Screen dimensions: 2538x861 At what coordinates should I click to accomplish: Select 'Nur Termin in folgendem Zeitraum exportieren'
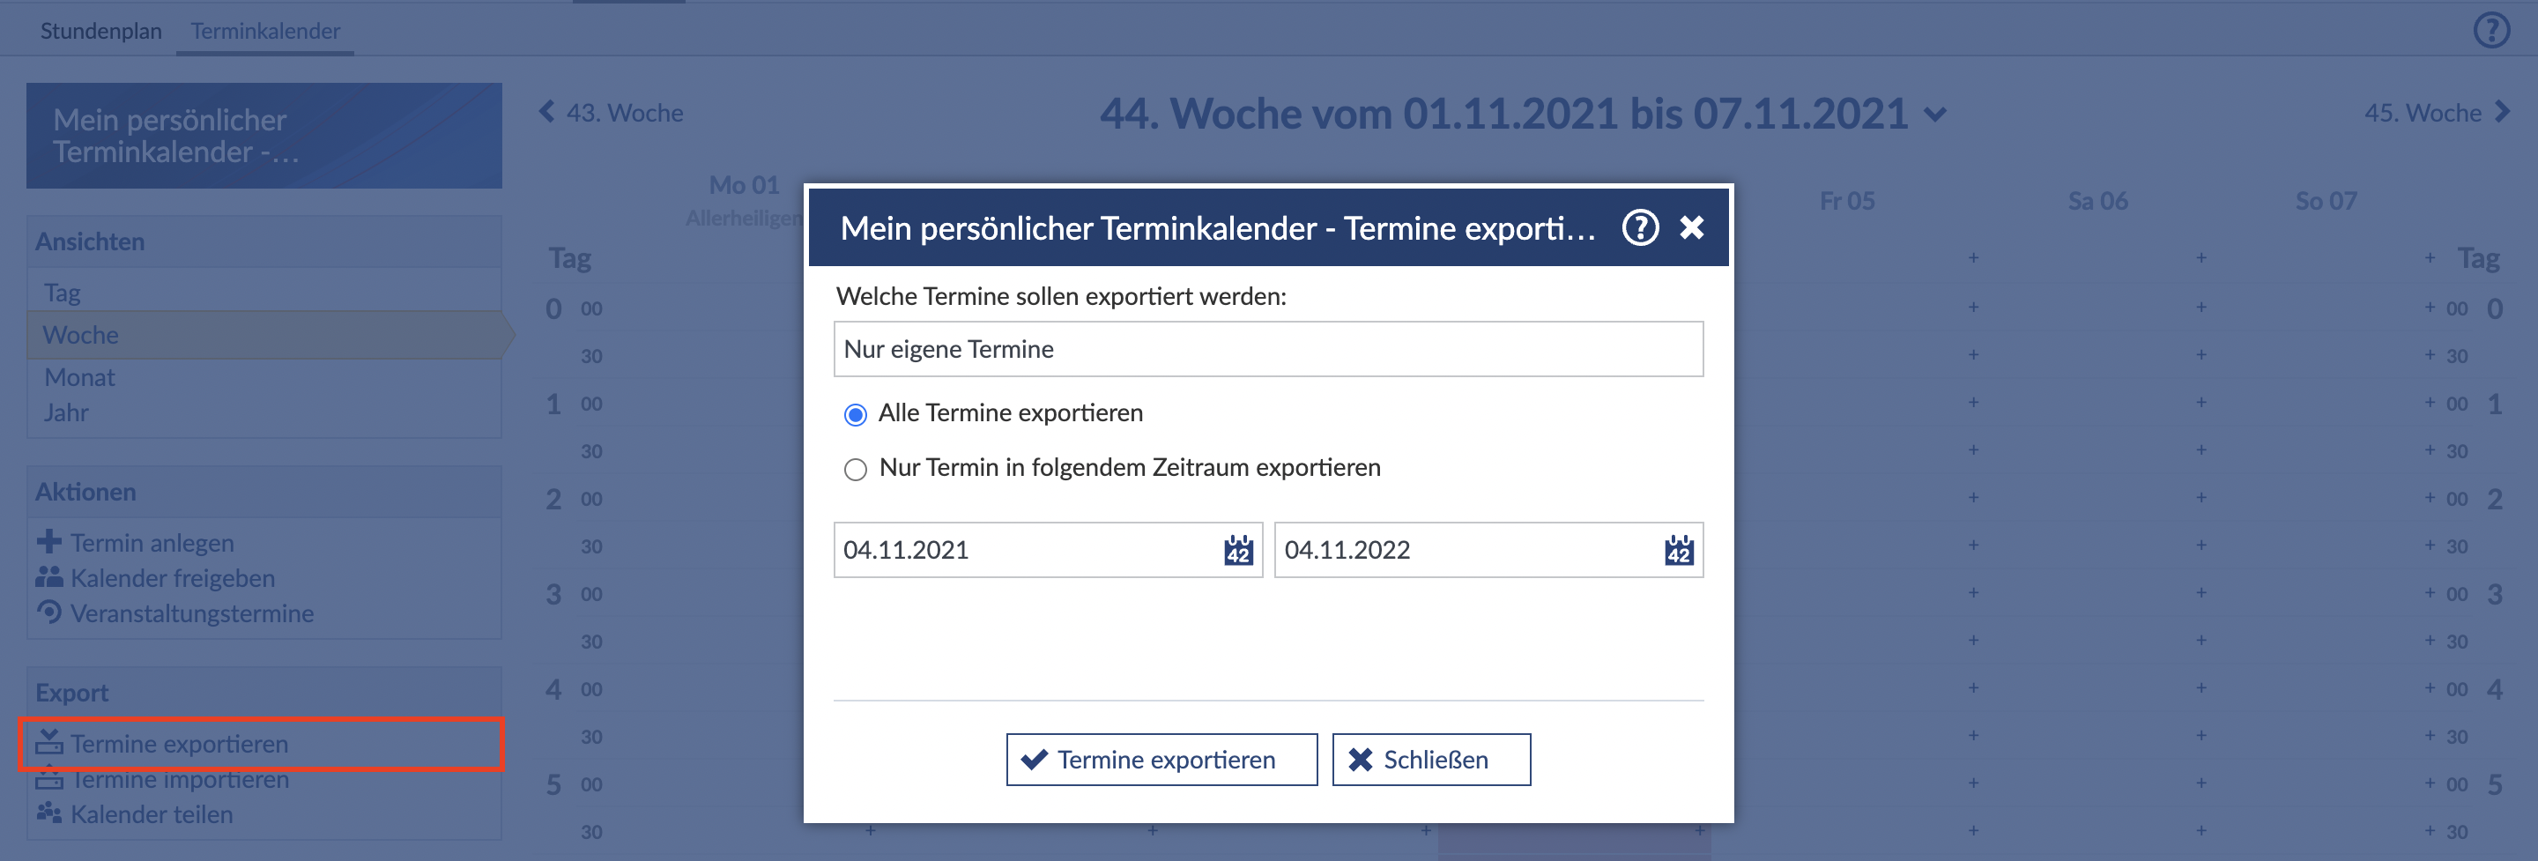855,469
